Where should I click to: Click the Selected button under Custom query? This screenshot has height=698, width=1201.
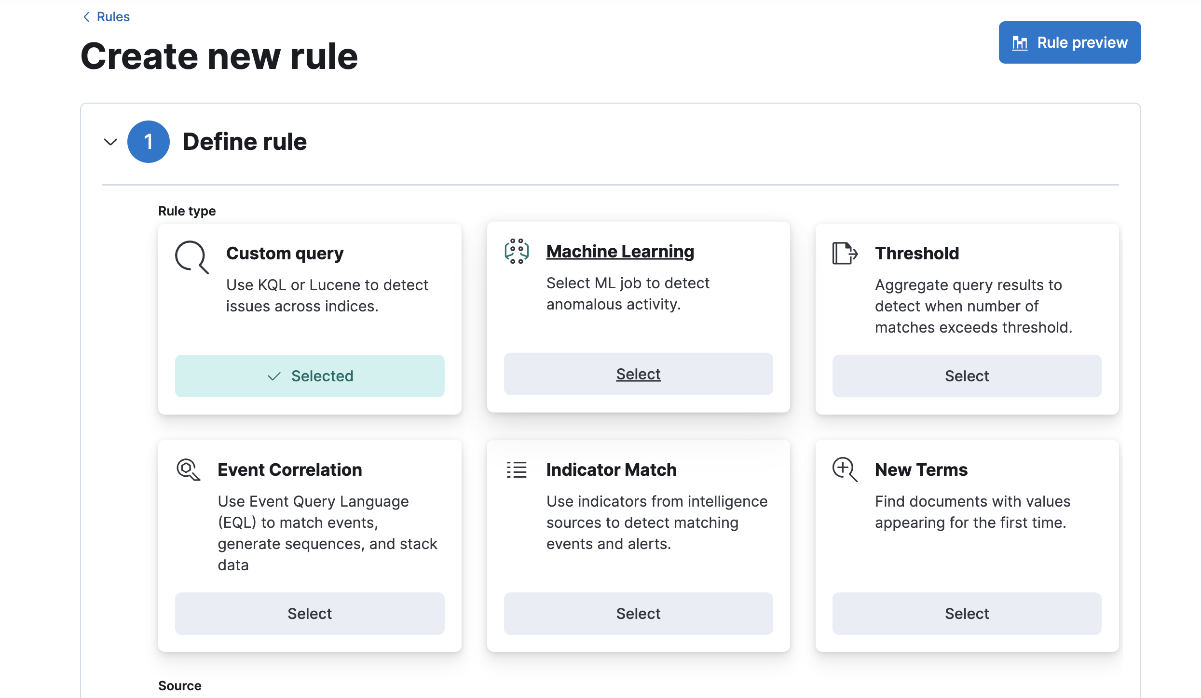[x=309, y=376]
